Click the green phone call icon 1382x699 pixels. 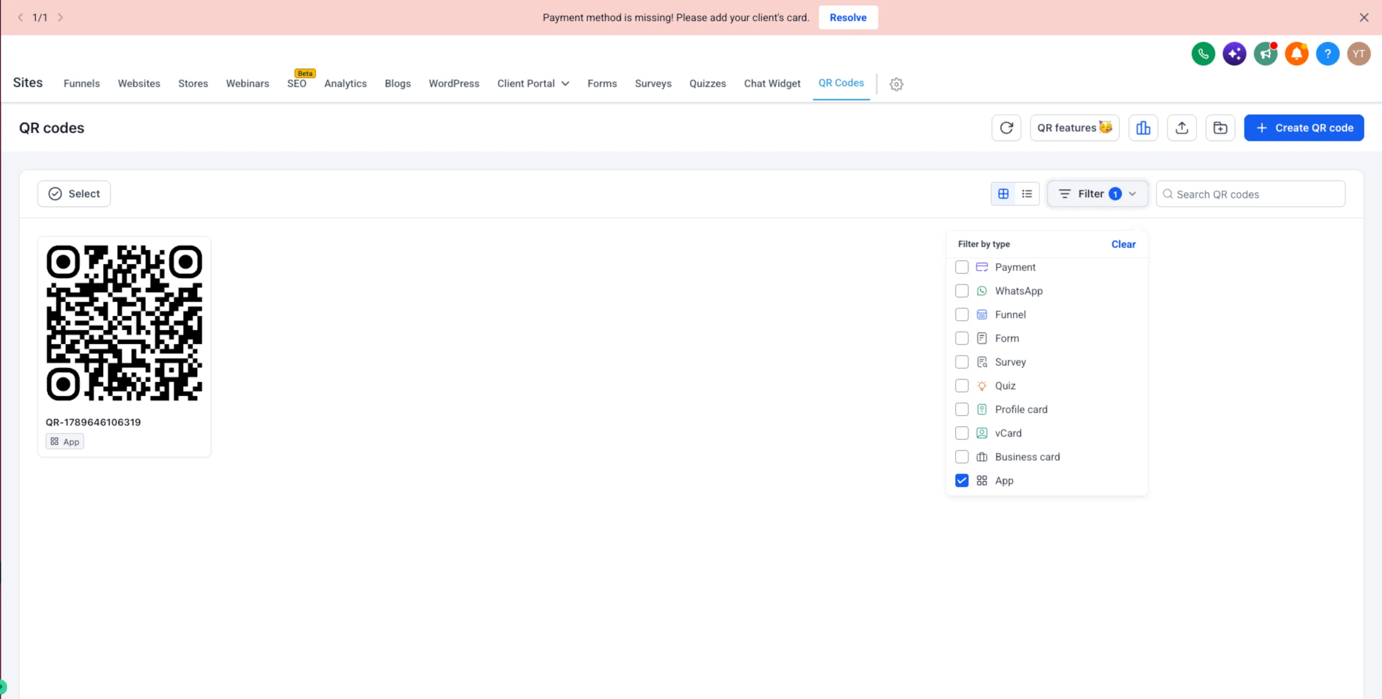tap(1203, 54)
